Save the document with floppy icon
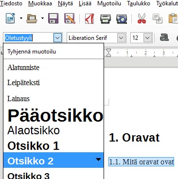Image resolution: width=178 pixels, height=179 pixels. point(53,18)
